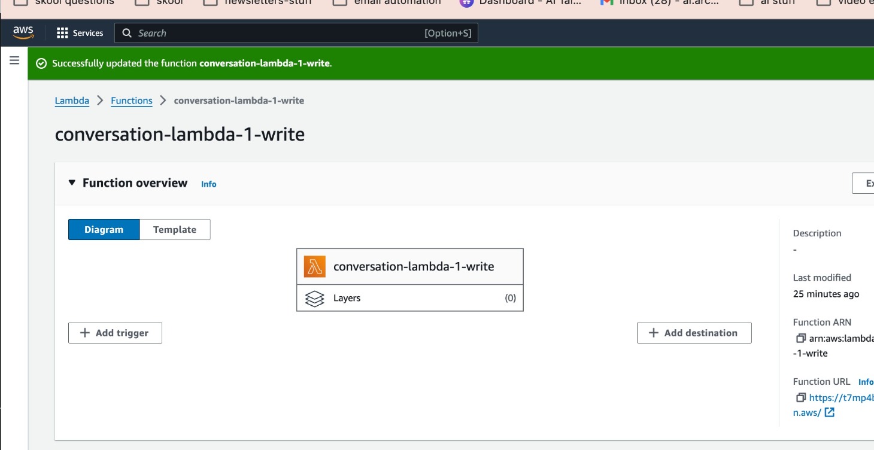Open the email automation bookmark folder
The height and width of the screenshot is (450, 874).
(x=387, y=2)
